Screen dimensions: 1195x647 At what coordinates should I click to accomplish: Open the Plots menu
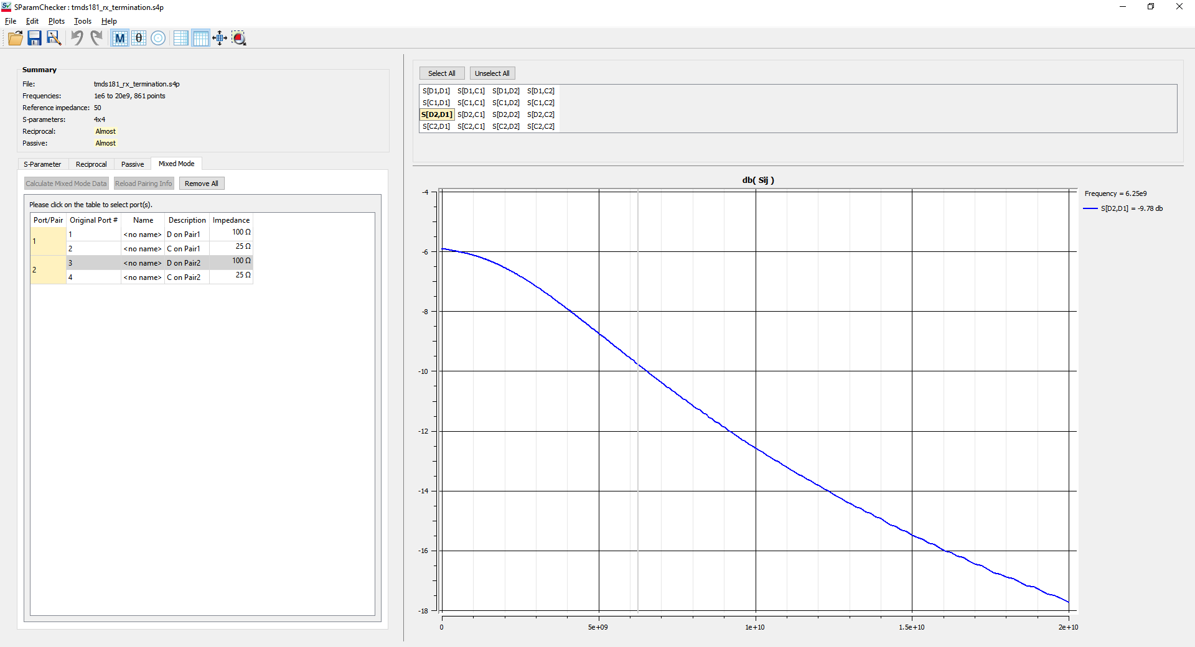tap(57, 21)
